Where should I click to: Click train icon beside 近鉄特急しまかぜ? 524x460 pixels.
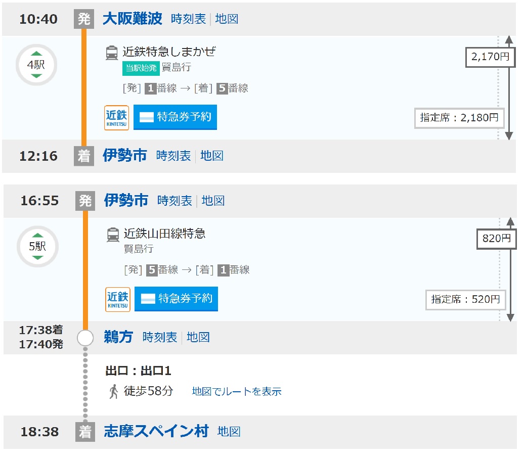pyautogui.click(x=112, y=52)
